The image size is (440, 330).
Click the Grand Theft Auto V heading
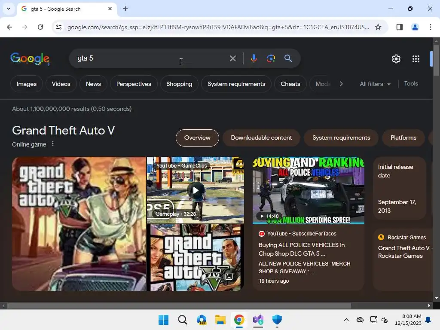point(64,131)
